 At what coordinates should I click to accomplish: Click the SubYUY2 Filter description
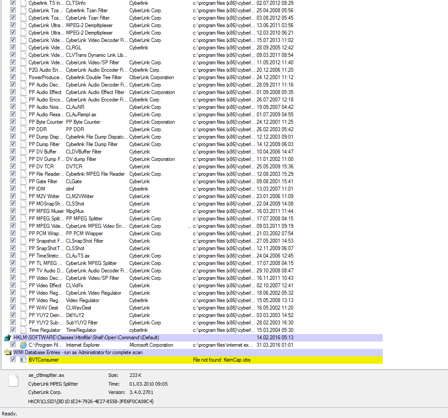pos(82,323)
